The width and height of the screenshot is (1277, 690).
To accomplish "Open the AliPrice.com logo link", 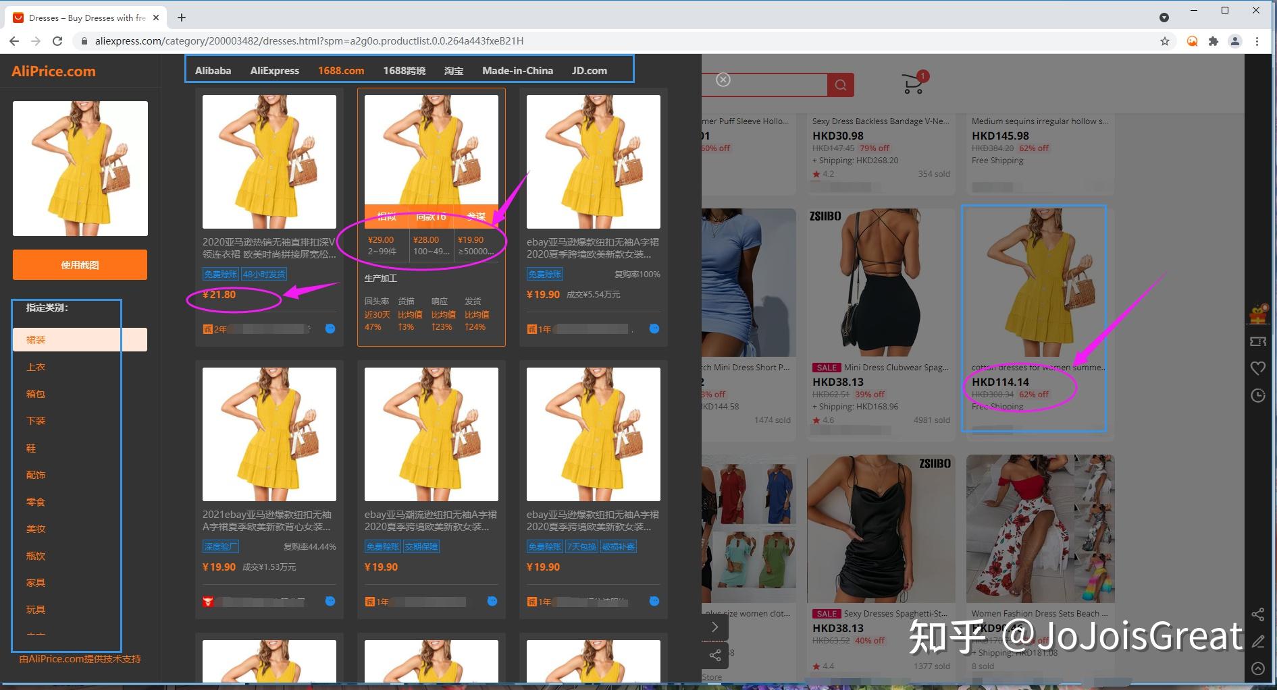I will (53, 71).
